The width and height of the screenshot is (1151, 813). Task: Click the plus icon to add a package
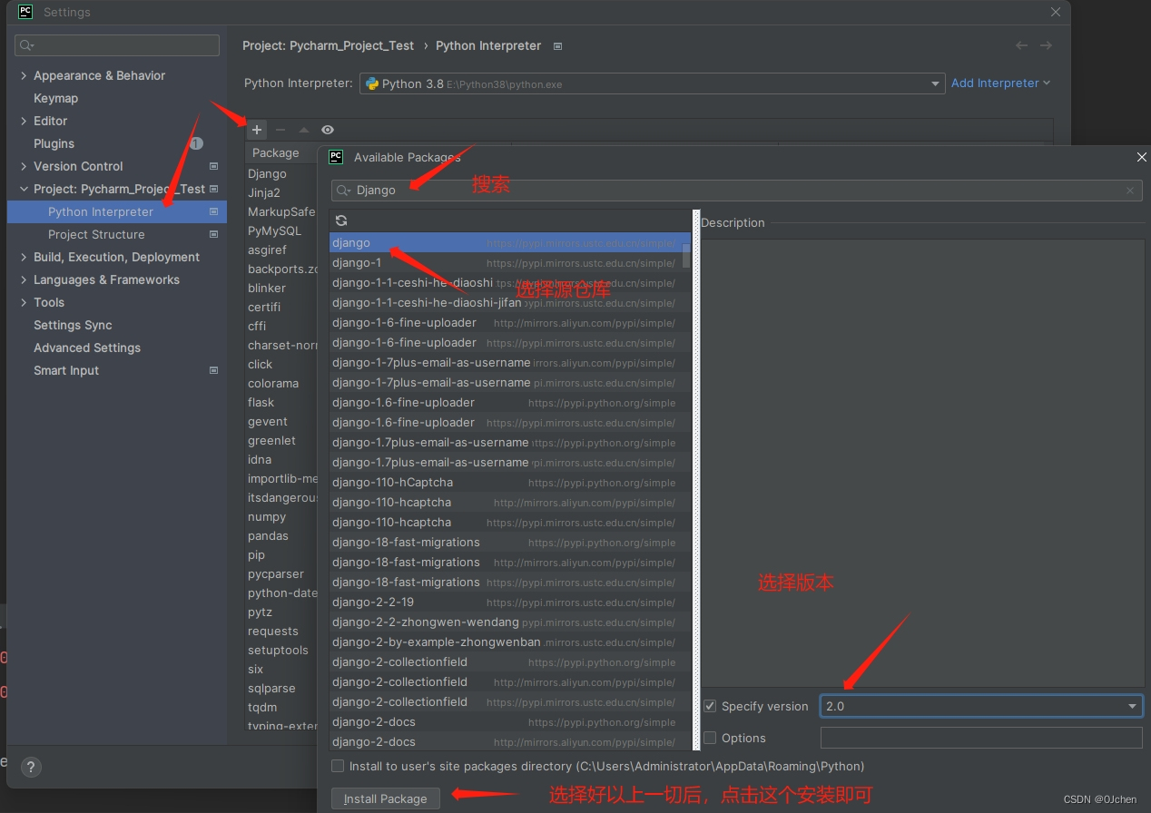click(257, 130)
